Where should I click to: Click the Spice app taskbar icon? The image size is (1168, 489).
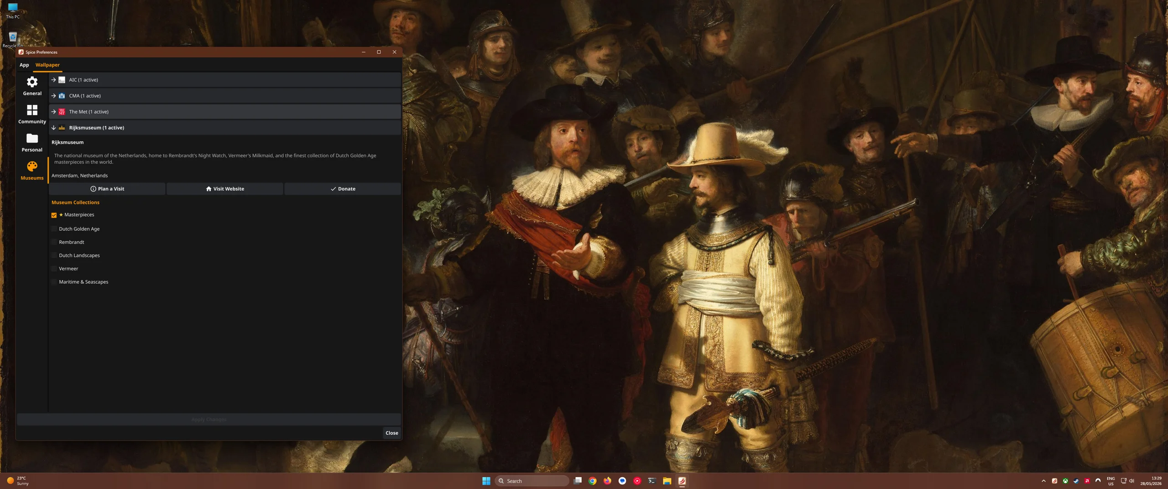point(682,481)
